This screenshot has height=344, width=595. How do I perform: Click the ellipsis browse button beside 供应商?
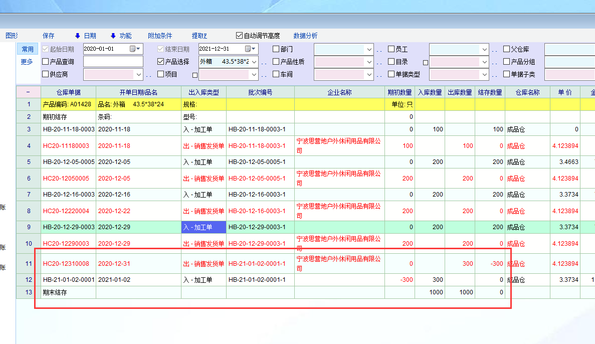point(148,75)
